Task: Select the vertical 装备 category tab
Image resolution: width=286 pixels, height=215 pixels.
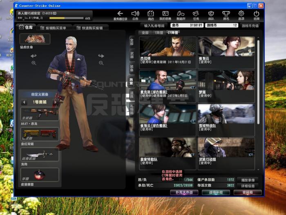Action: [132, 68]
